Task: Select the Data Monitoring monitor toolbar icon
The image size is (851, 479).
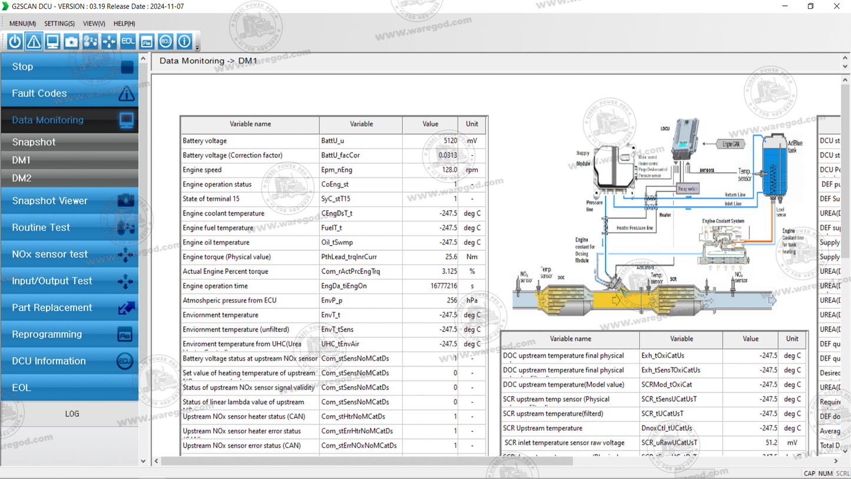Action: coord(52,41)
